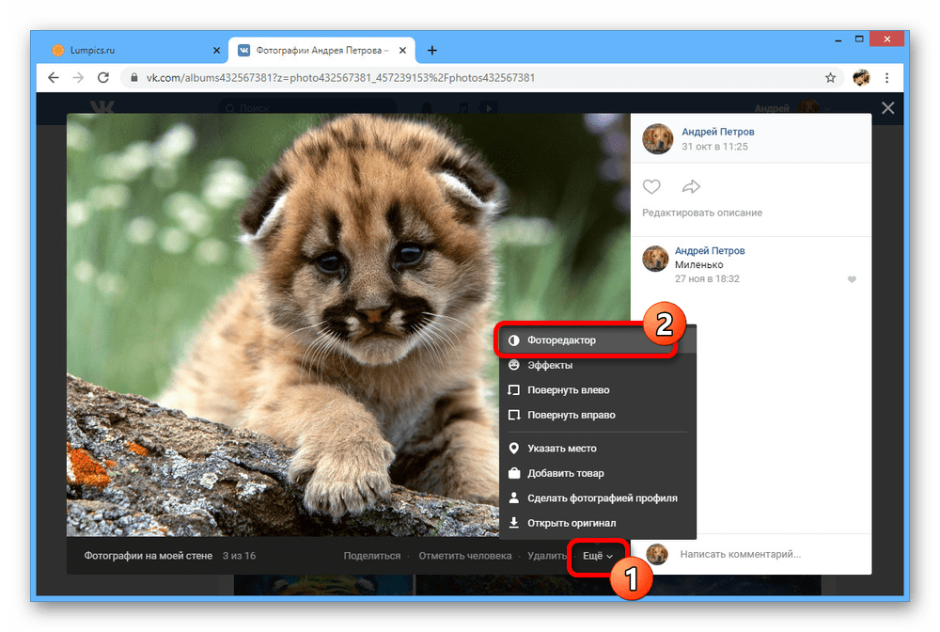Click Chrome profile avatar icon

(861, 77)
